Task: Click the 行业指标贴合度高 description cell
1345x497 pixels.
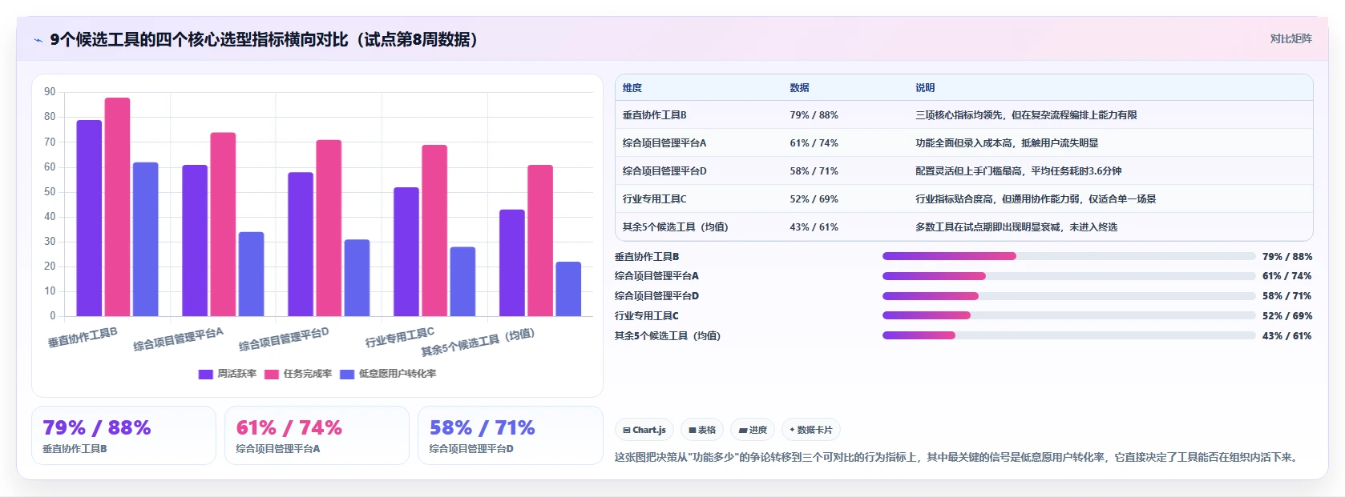Action: tap(1036, 199)
